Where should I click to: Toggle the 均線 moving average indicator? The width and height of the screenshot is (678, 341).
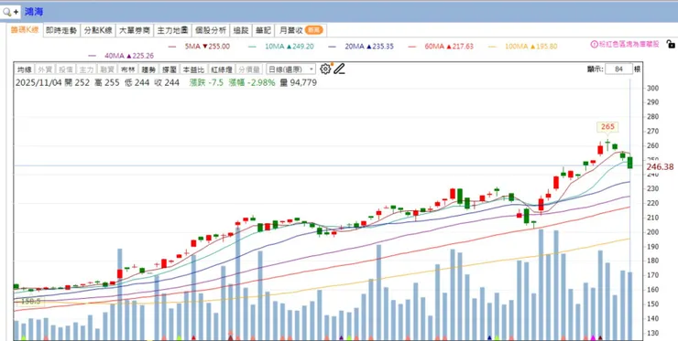(x=24, y=69)
